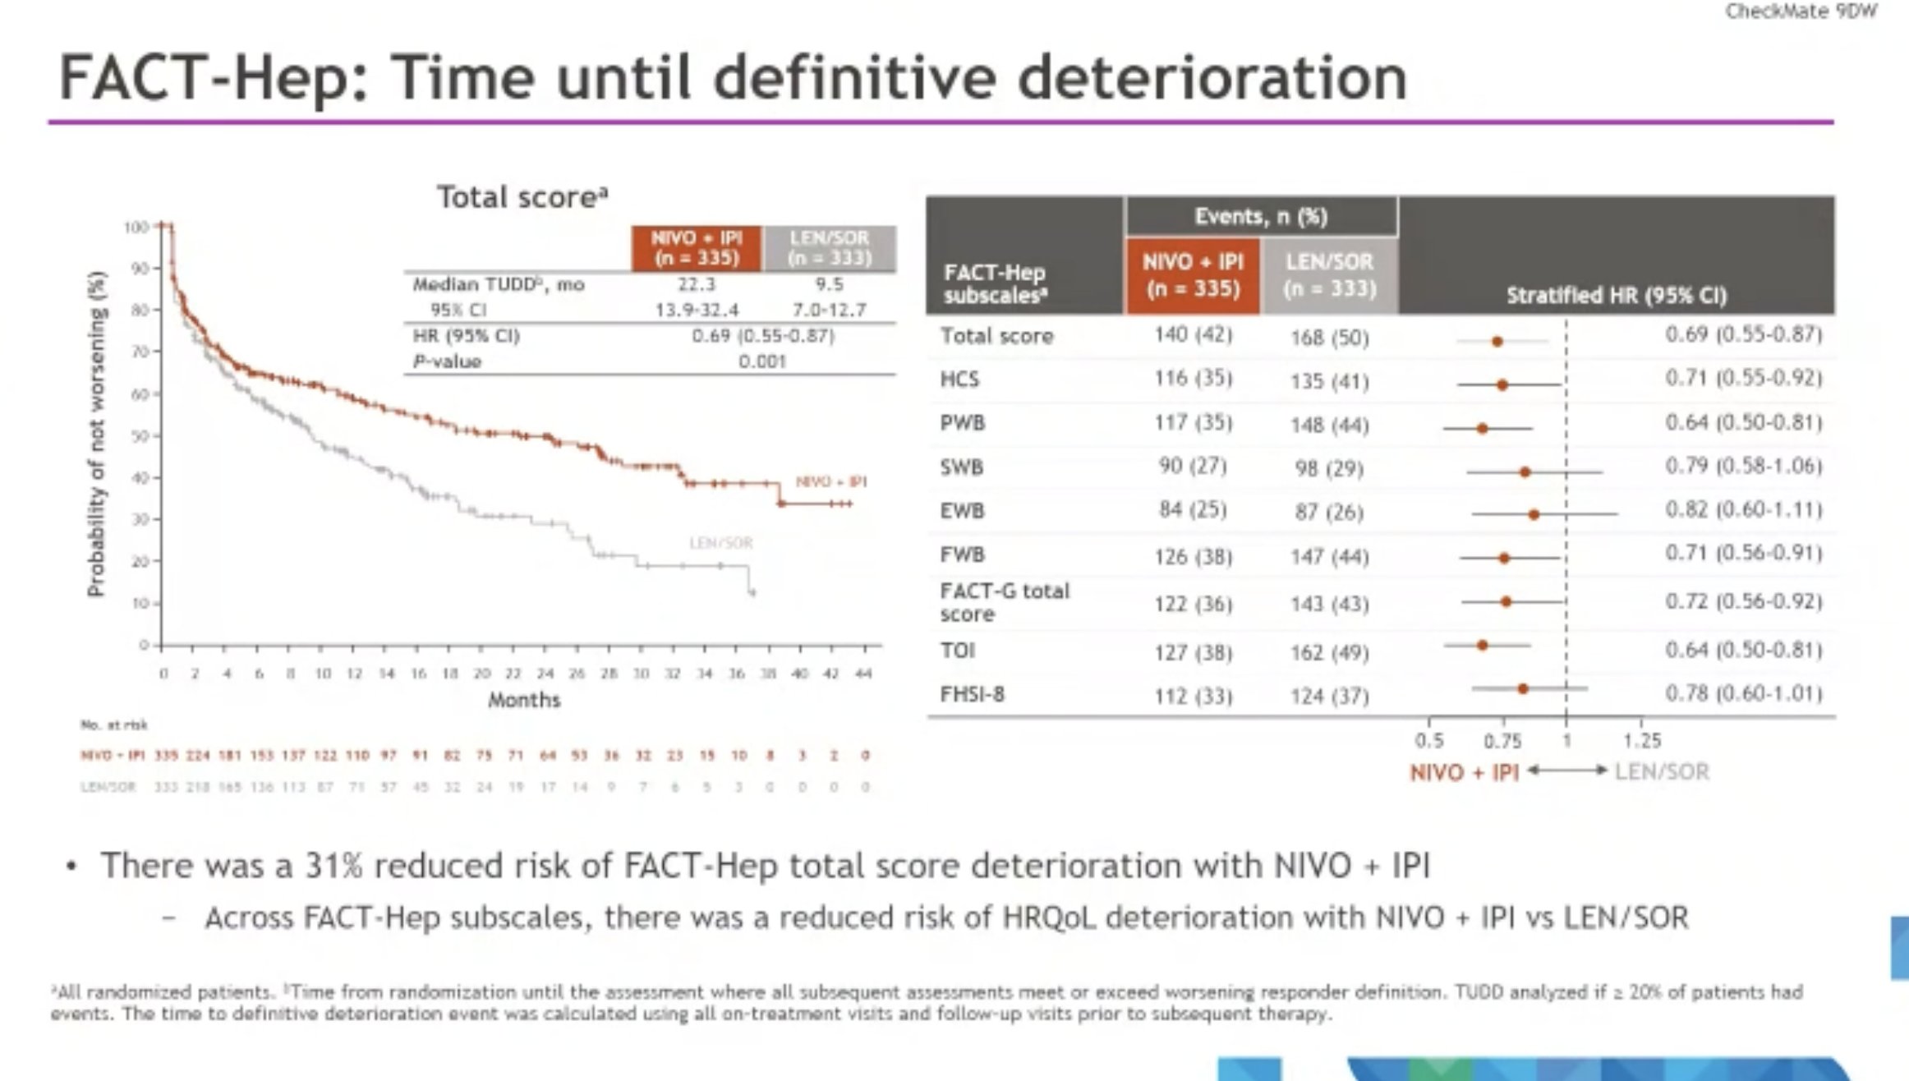
Task: Click the slide title FACT-Hep heading
Action: (733, 78)
